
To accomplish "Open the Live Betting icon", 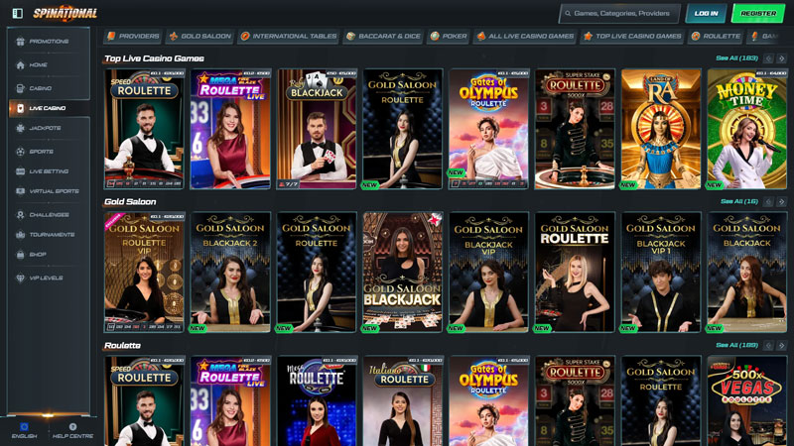I will (20, 171).
